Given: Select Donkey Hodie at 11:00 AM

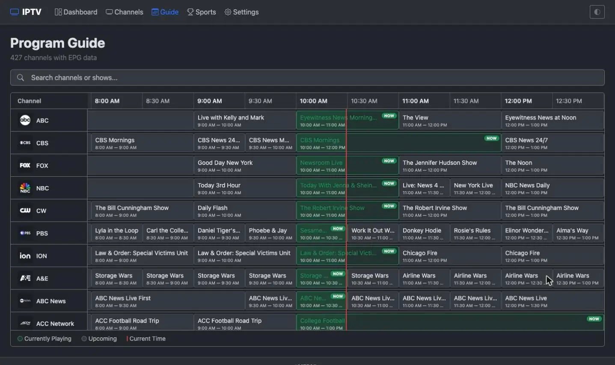Looking at the screenshot, I should (424, 233).
